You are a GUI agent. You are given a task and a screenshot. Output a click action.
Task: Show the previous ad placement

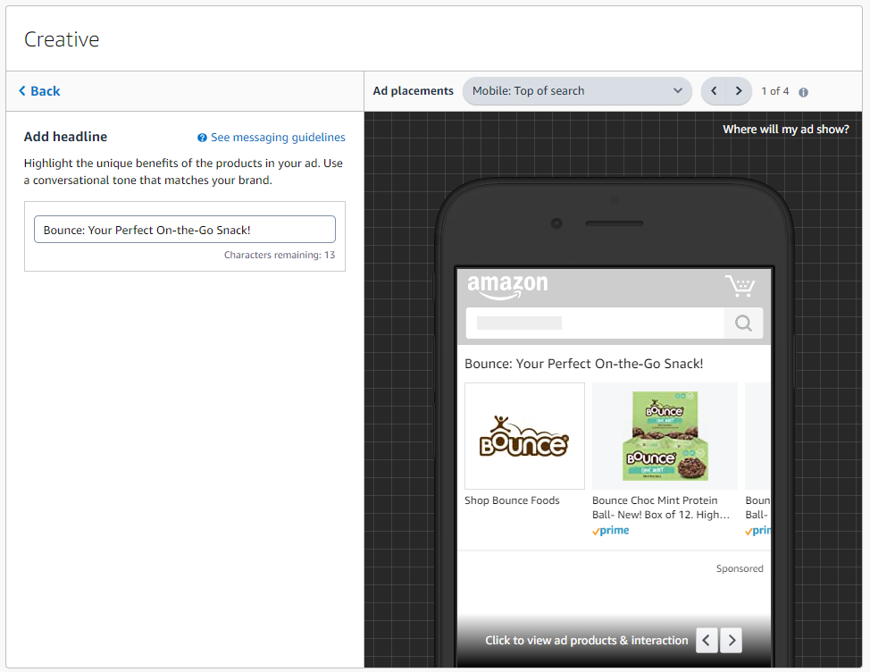point(714,91)
